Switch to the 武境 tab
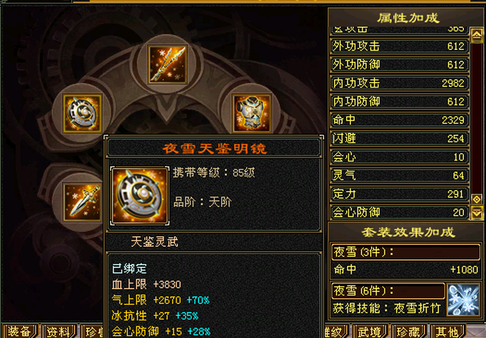Image resolution: width=486 pixels, height=338 pixels. 370,332
